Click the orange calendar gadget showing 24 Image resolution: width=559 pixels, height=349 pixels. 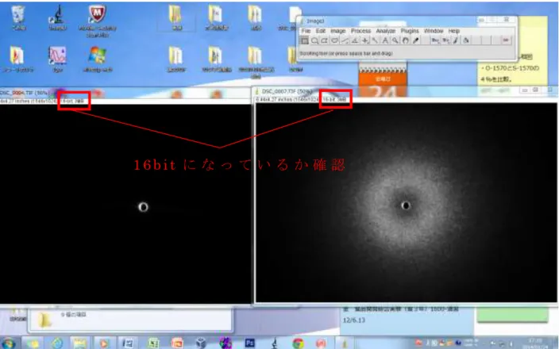click(383, 81)
